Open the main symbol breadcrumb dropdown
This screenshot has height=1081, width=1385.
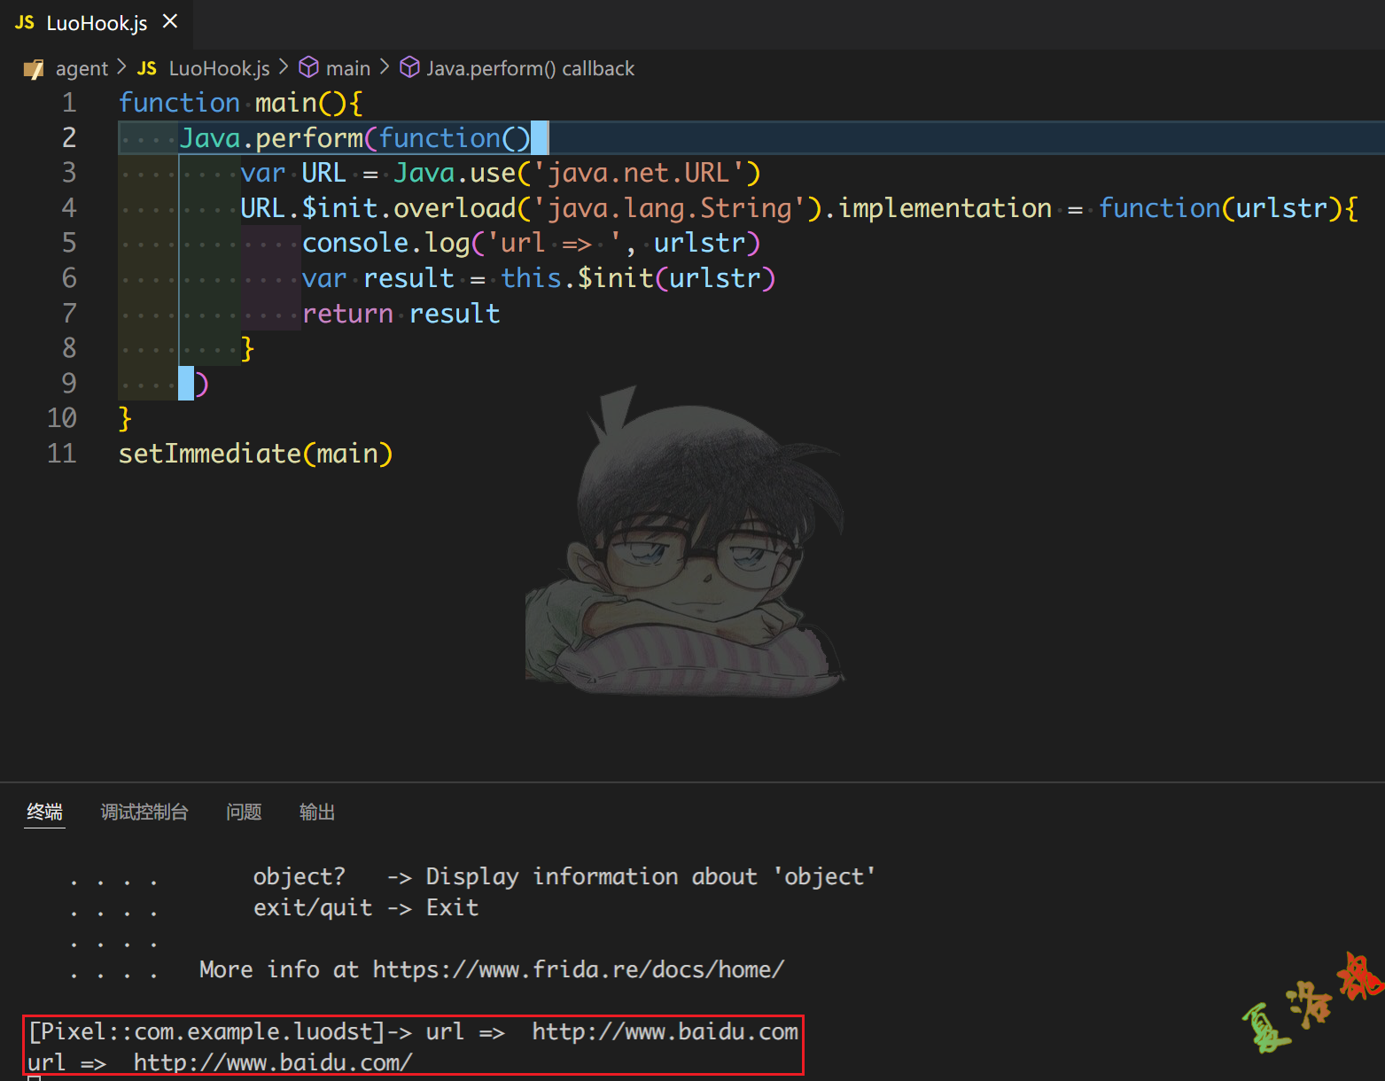(x=349, y=67)
